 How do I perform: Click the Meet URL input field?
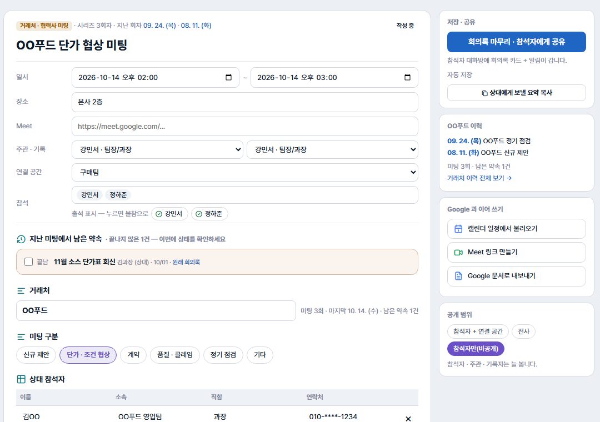(245, 126)
